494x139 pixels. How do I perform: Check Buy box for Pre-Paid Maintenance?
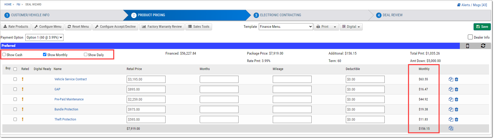(15, 99)
